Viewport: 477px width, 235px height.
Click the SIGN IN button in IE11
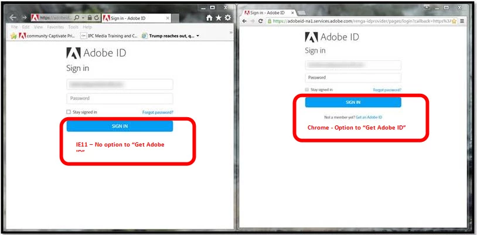coord(120,126)
